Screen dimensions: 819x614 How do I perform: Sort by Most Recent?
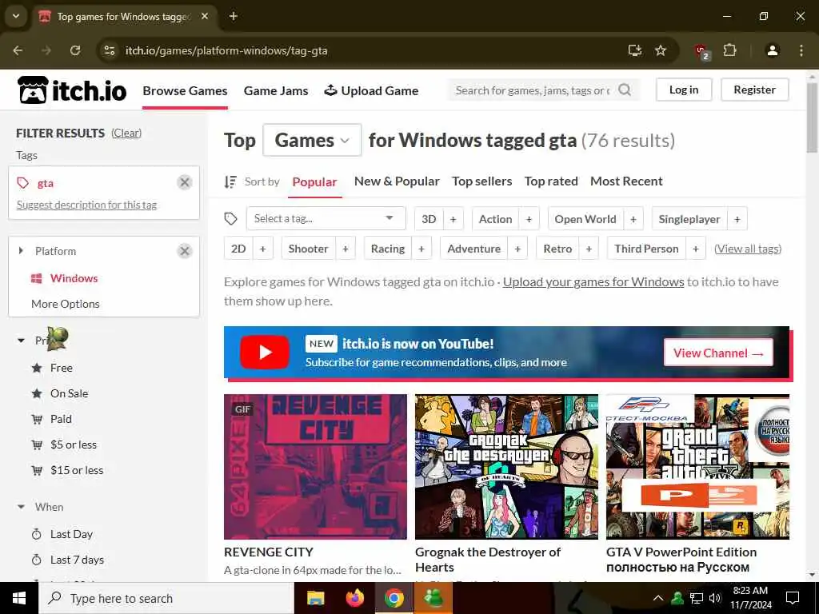pyautogui.click(x=626, y=181)
